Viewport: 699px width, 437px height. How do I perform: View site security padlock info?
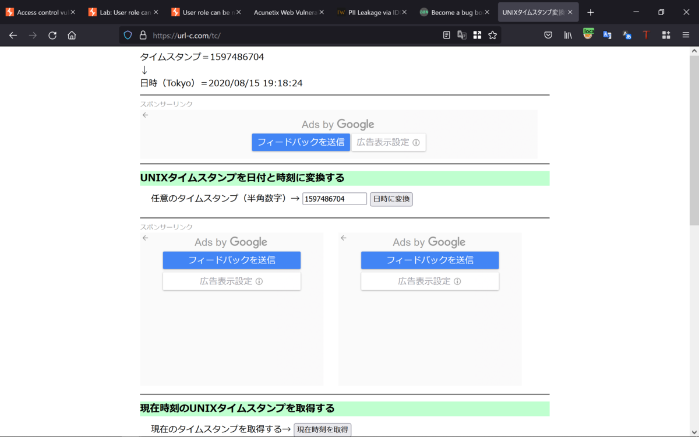click(x=143, y=35)
